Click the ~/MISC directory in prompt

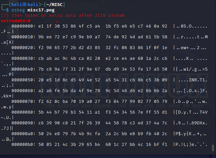[x=54, y=5]
